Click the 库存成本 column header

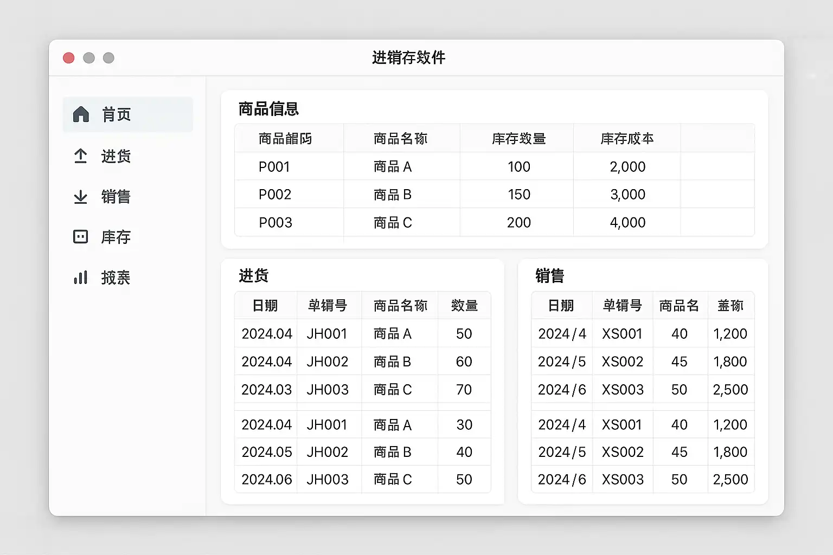(x=627, y=139)
